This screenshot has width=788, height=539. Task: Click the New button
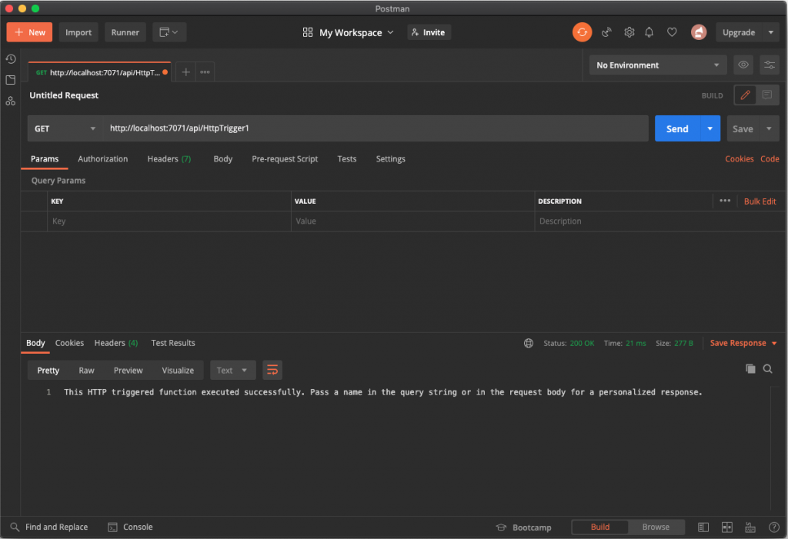pos(30,32)
